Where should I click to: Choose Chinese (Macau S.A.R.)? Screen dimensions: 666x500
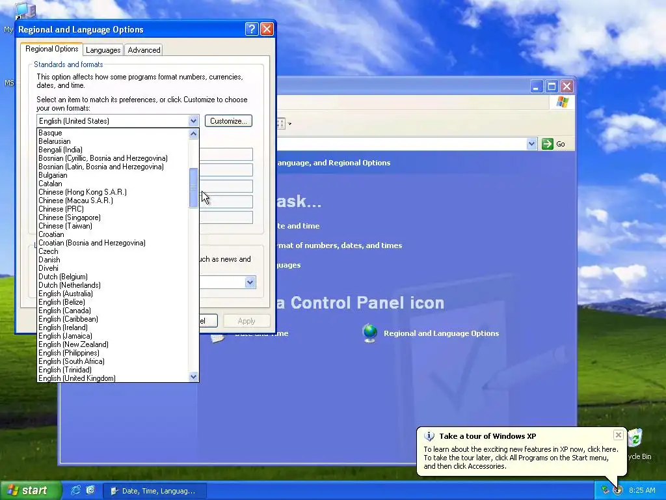pyautogui.click(x=113, y=201)
